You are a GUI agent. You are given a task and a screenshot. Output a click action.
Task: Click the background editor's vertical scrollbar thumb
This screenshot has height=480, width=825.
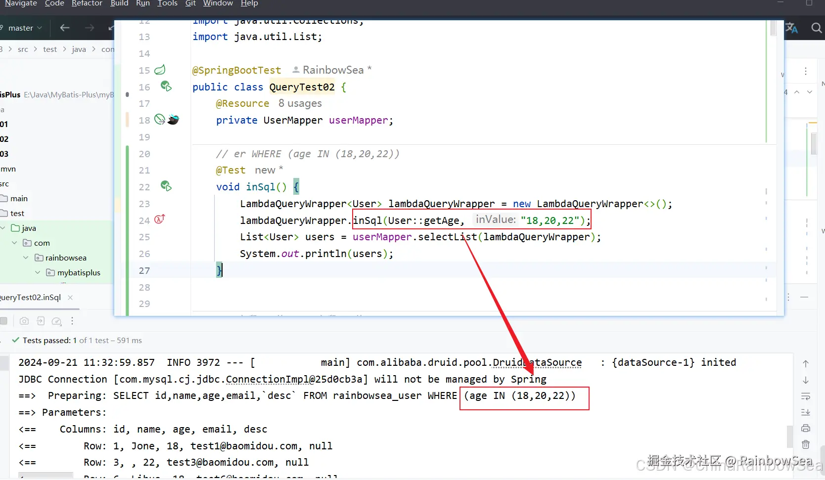814,143
